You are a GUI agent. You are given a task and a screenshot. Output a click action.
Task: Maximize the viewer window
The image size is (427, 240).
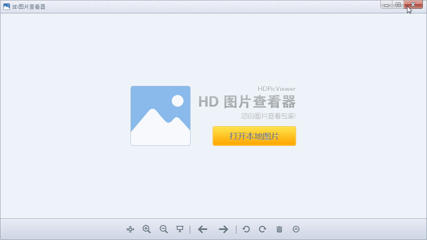point(398,5)
